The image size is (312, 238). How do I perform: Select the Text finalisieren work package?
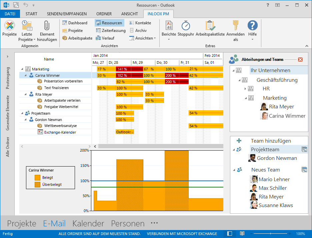click(x=56, y=88)
